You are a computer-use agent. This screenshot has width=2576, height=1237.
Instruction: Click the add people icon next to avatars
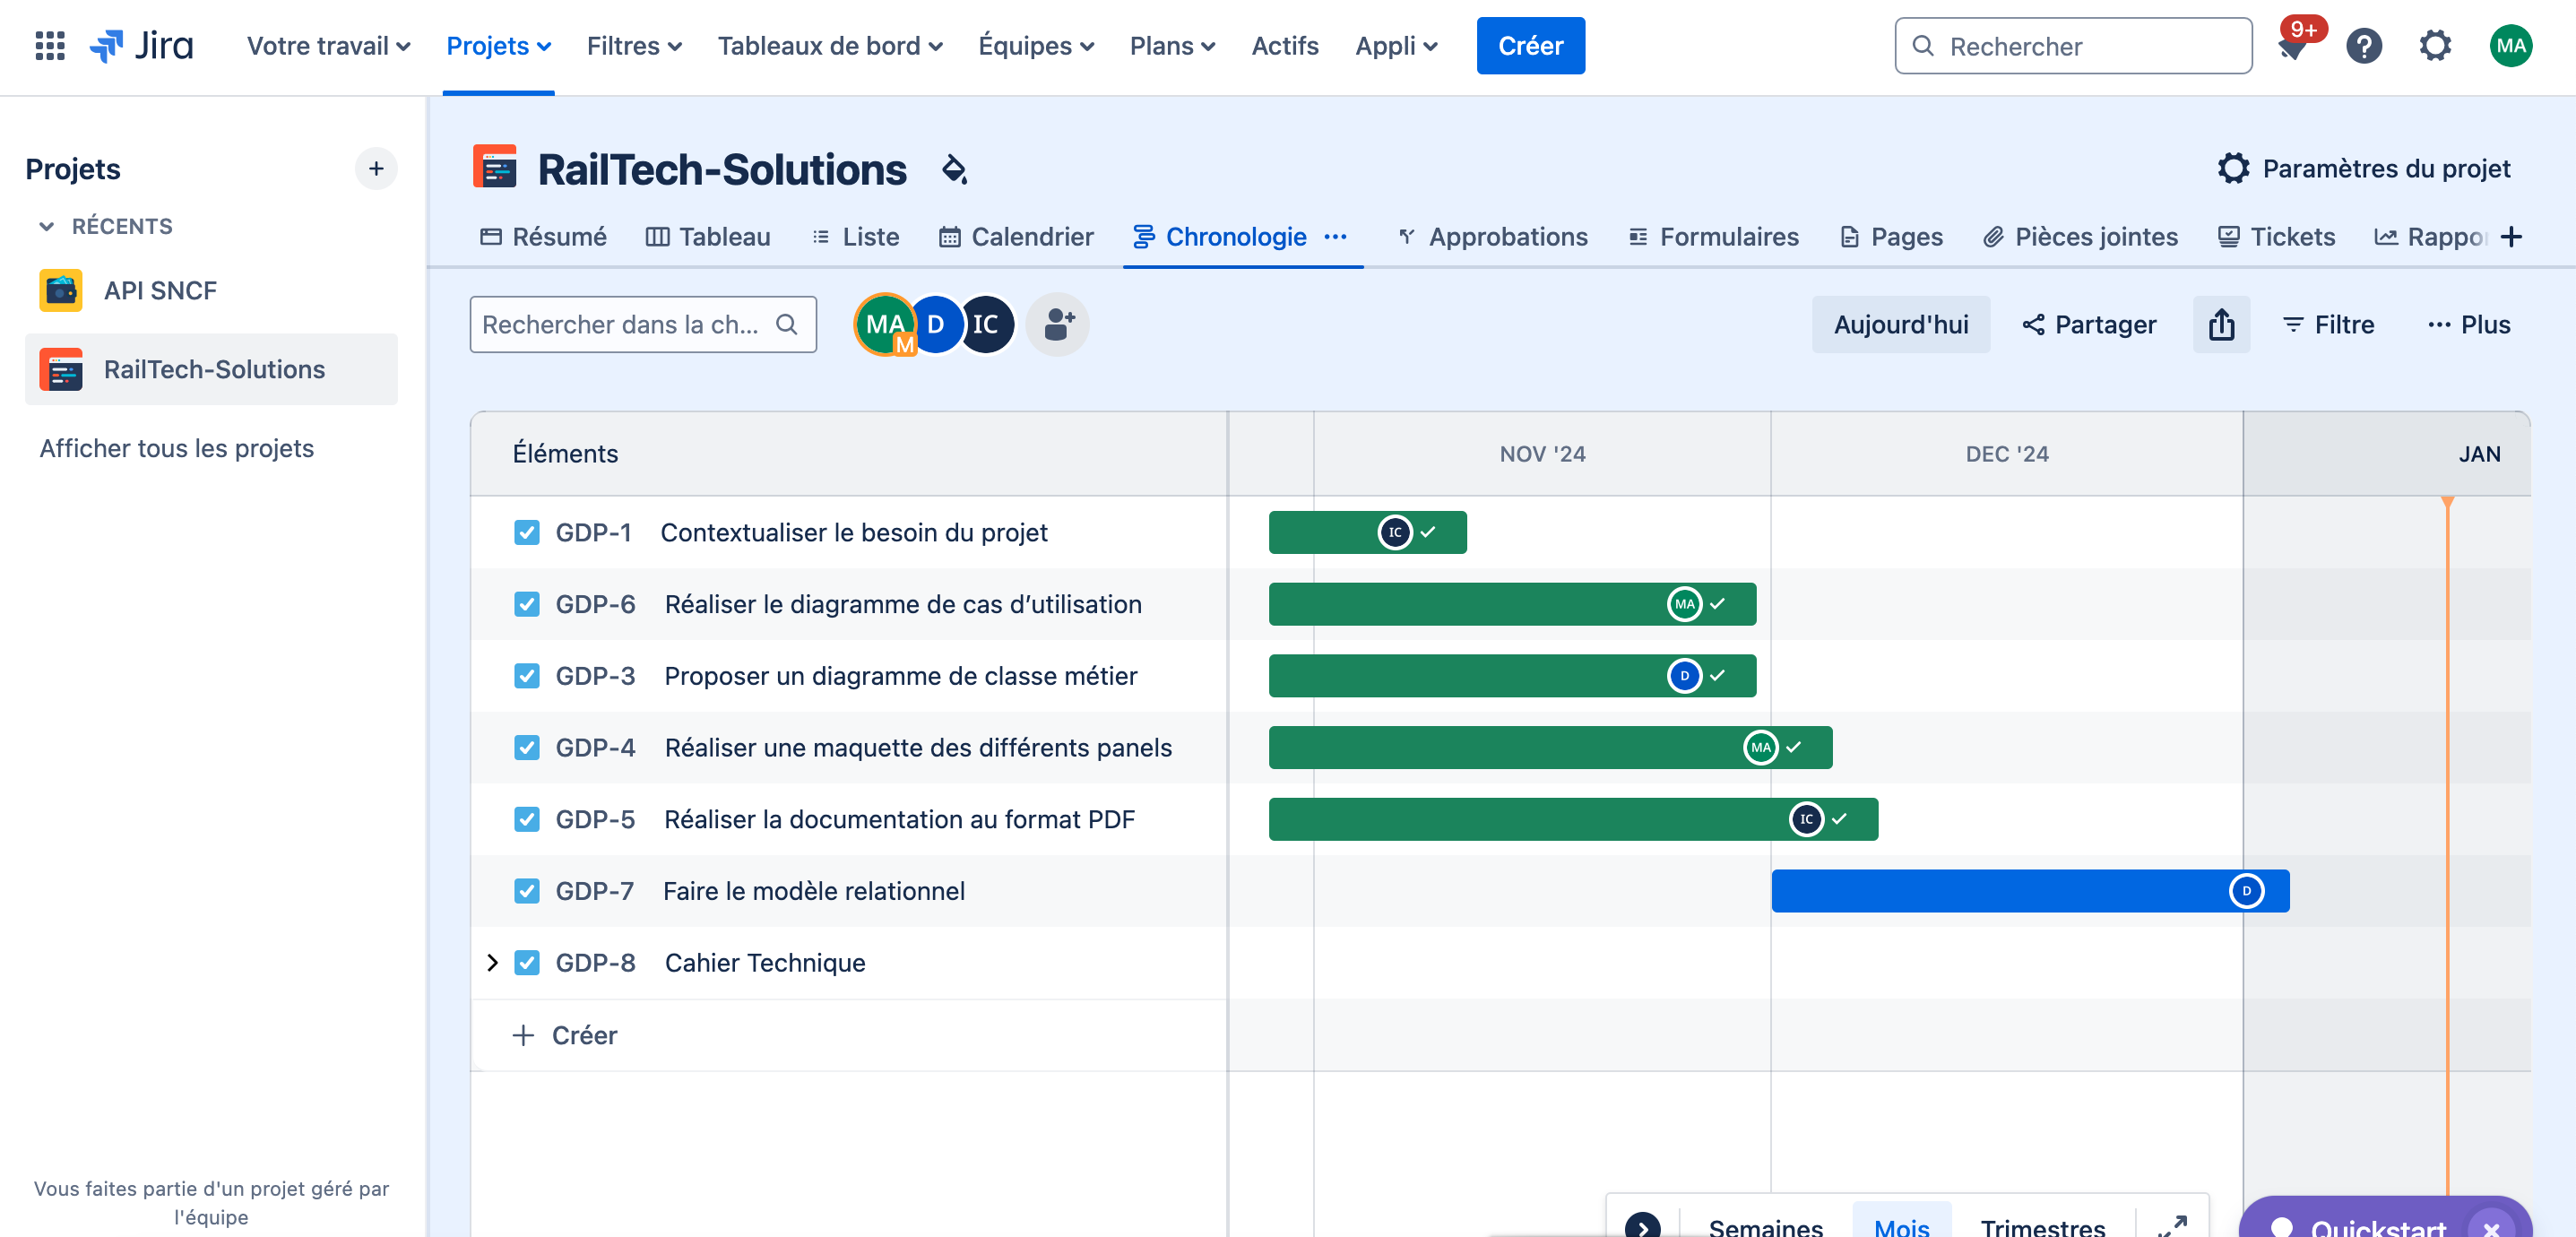pyautogui.click(x=1058, y=324)
